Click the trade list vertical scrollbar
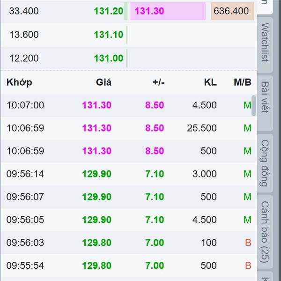 [254, 105]
